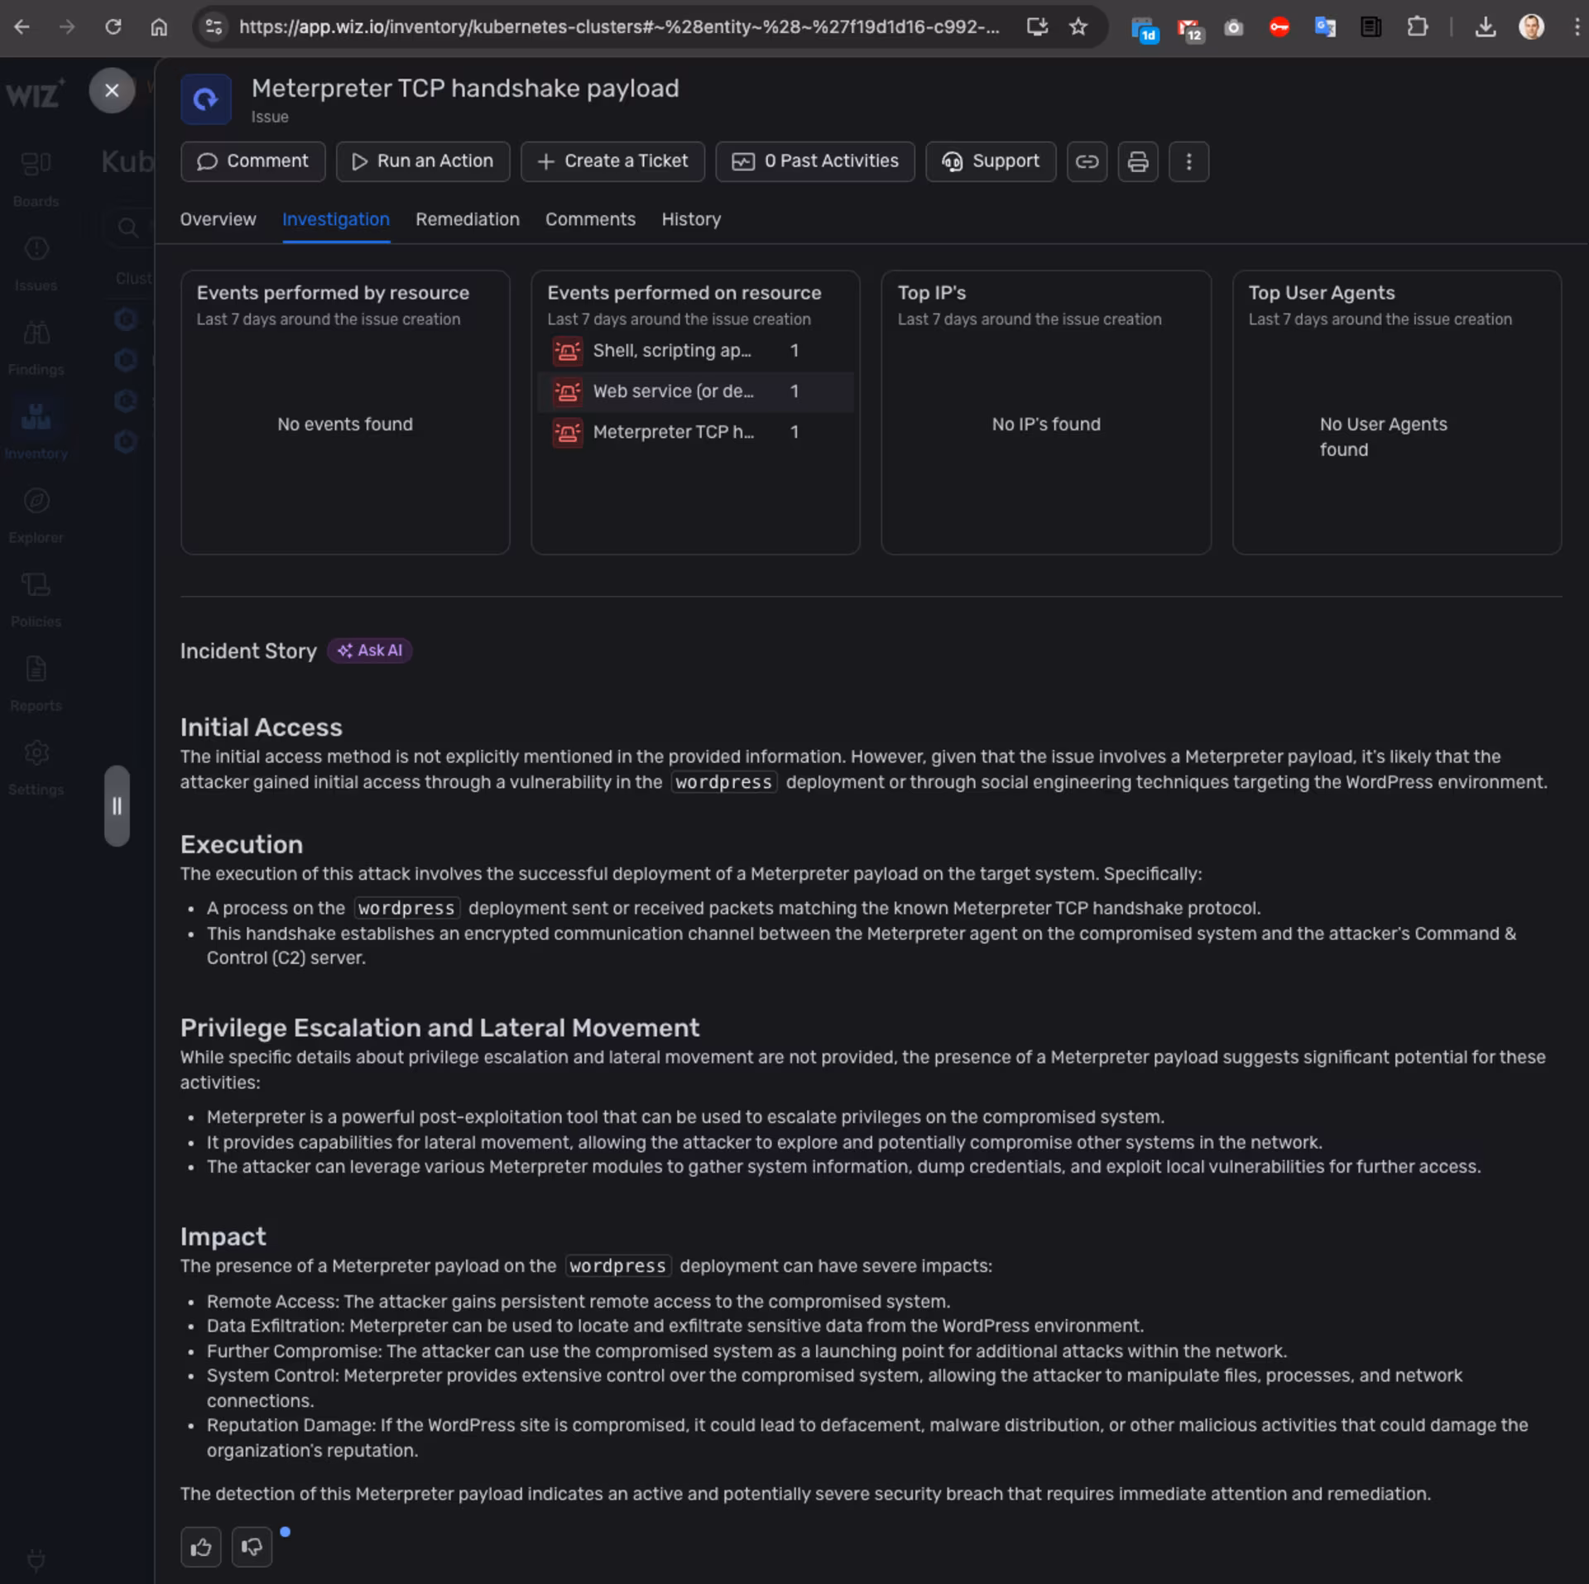The width and height of the screenshot is (1589, 1584).
Task: Open the 0 Past Activities button
Action: [x=814, y=161]
